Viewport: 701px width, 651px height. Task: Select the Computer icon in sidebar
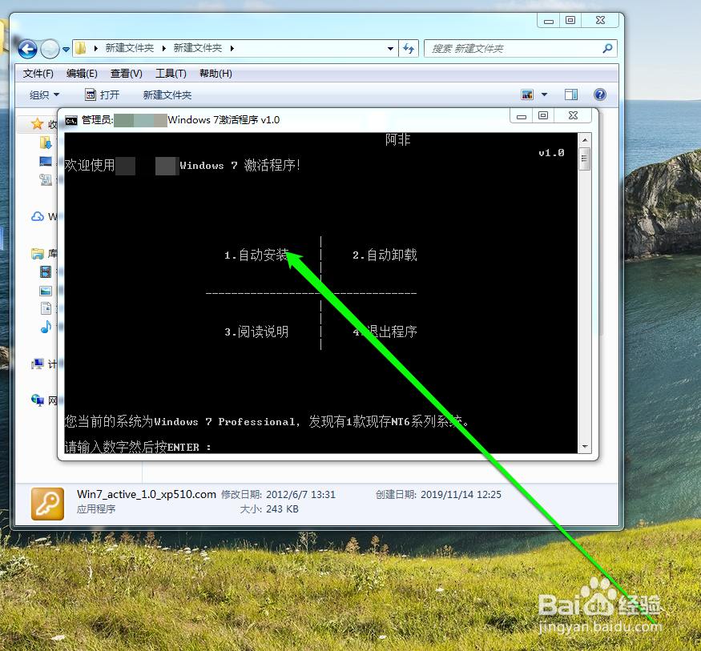click(38, 364)
